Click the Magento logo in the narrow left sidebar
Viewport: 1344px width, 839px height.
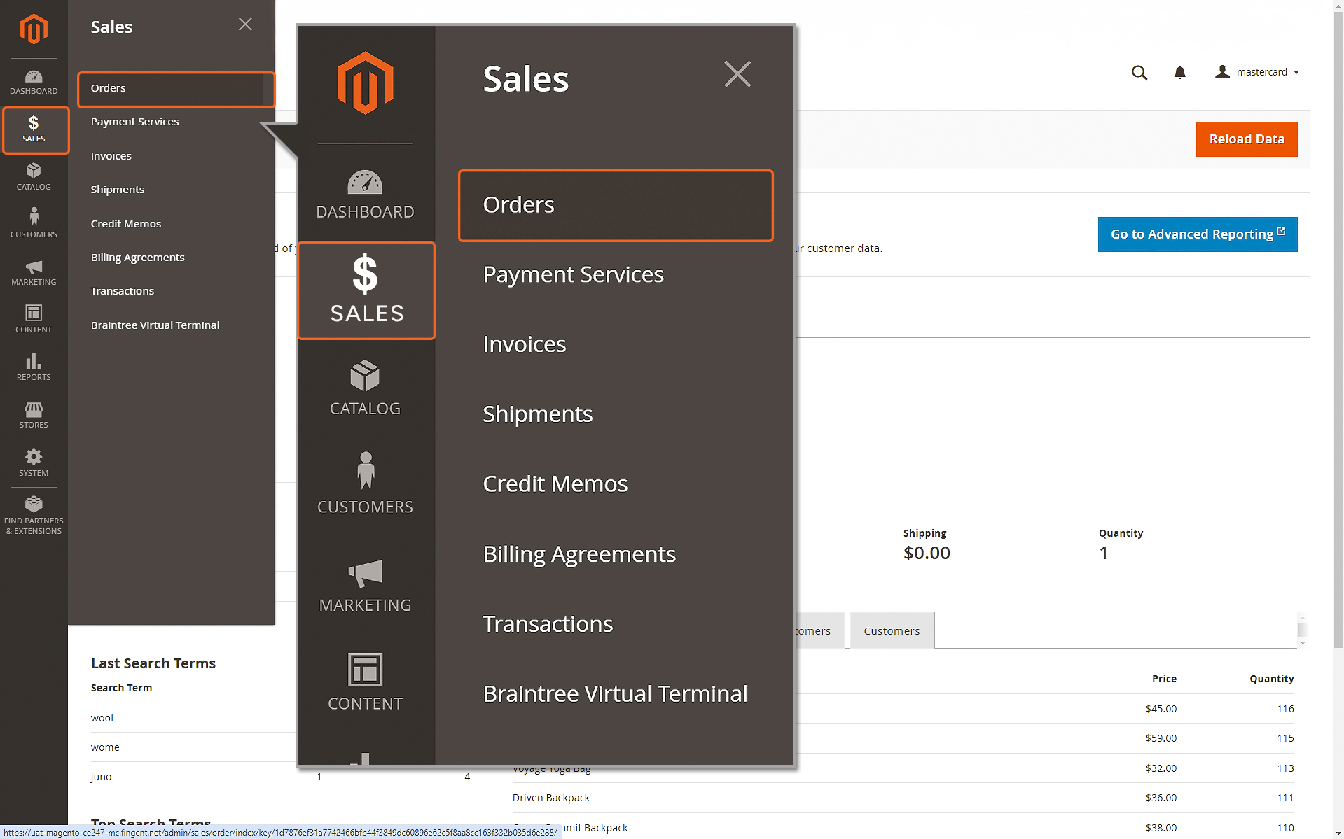point(34,29)
